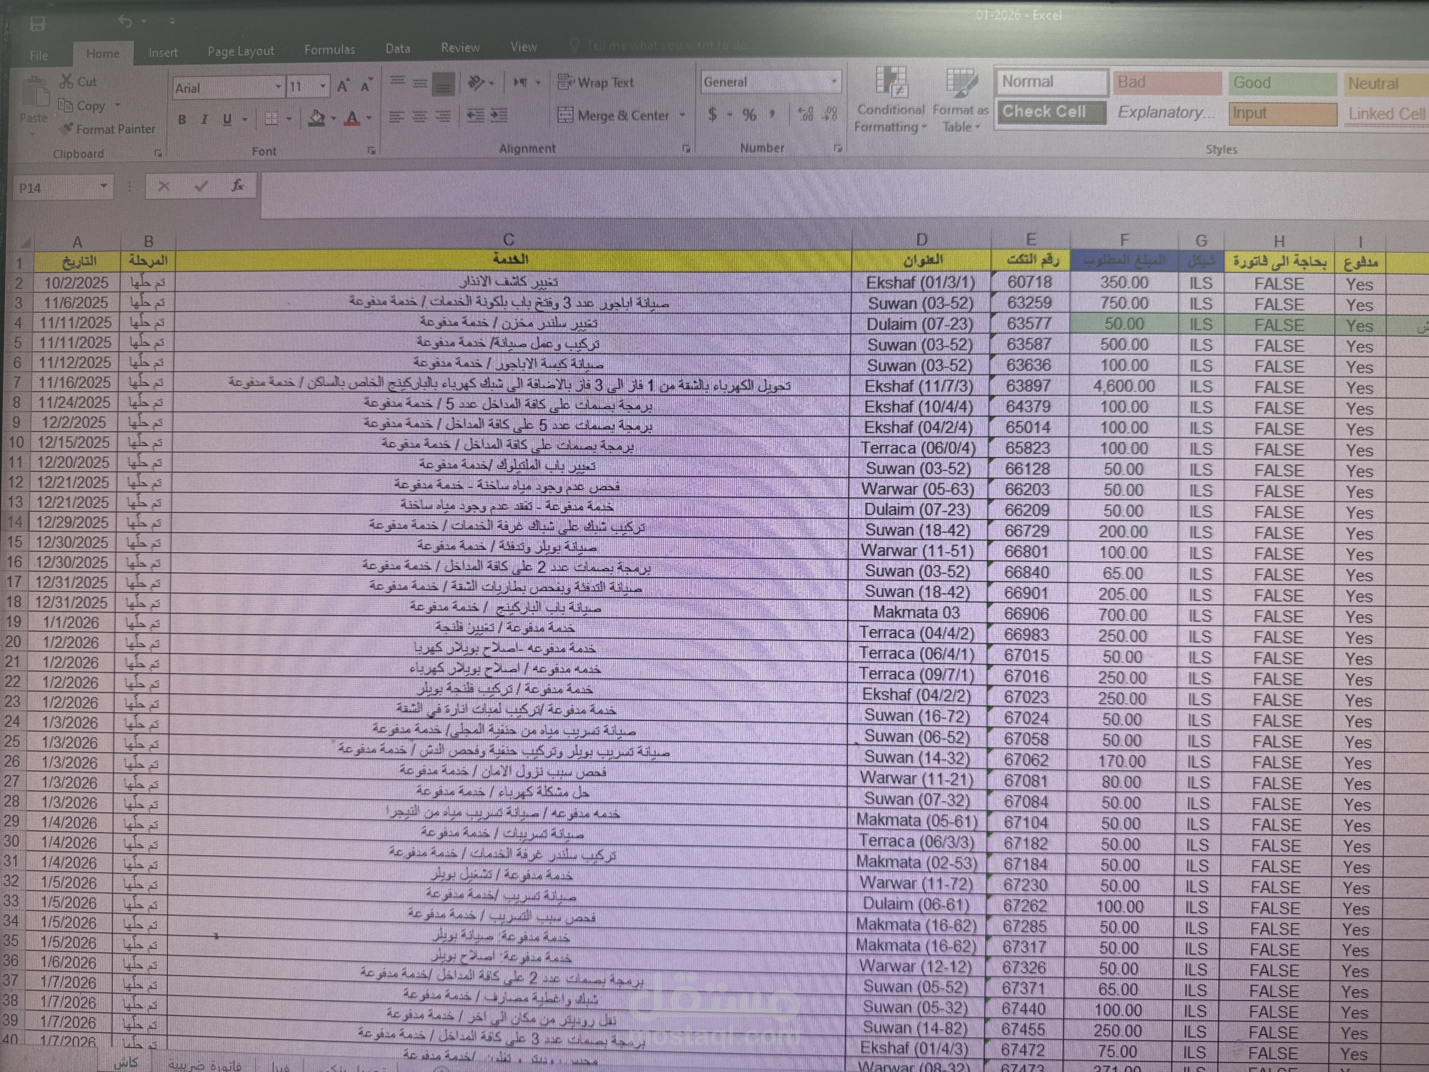Click the Center align icon
This screenshot has width=1429, height=1072.
420,116
